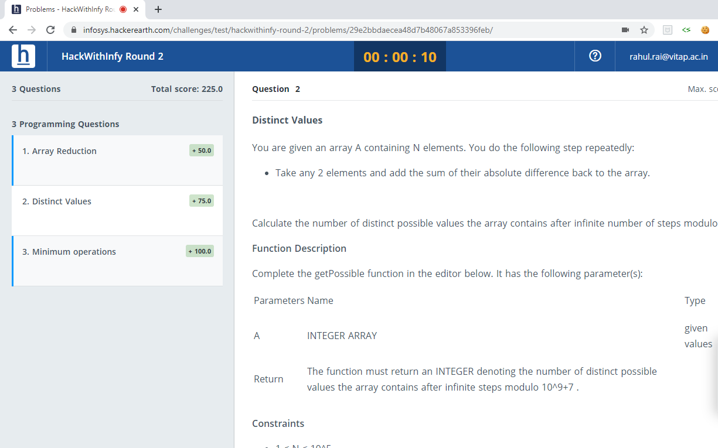
Task: Open question 2. Distinct Values
Action: 117,211
